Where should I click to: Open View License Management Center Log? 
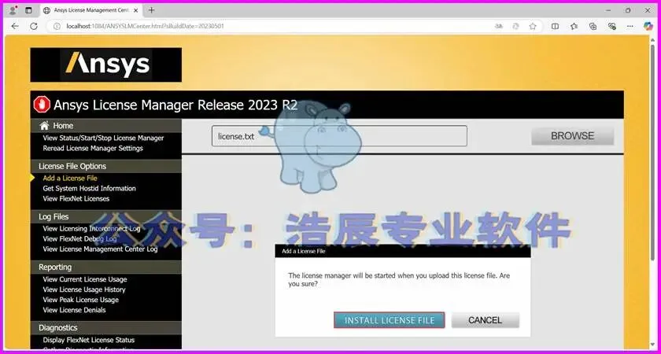coord(101,249)
